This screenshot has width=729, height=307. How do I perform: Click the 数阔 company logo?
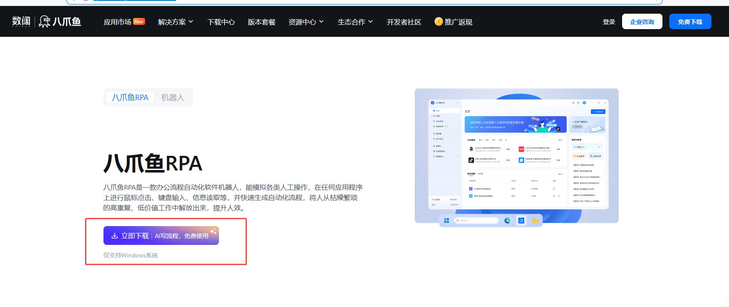point(21,21)
